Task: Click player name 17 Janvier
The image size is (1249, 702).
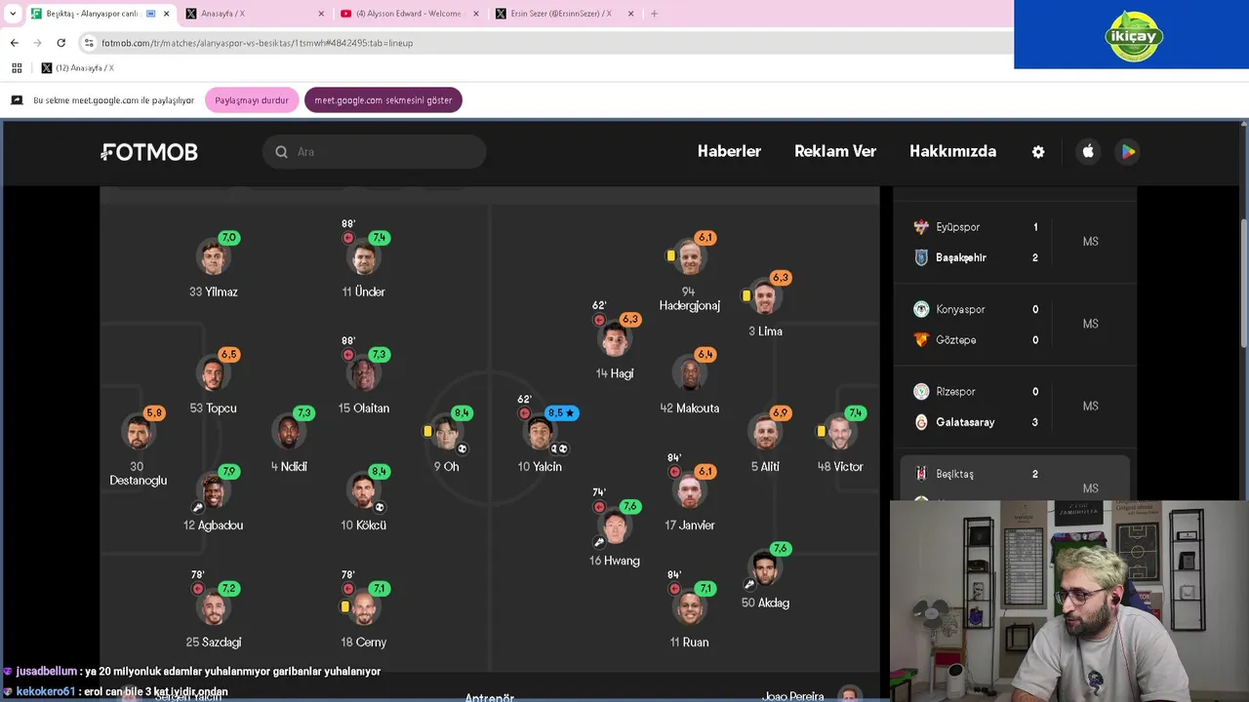Action: 690,526
